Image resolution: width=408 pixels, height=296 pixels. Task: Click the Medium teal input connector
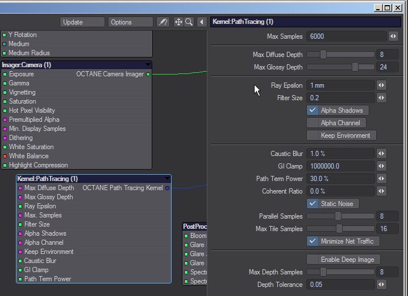pyautogui.click(x=5, y=44)
